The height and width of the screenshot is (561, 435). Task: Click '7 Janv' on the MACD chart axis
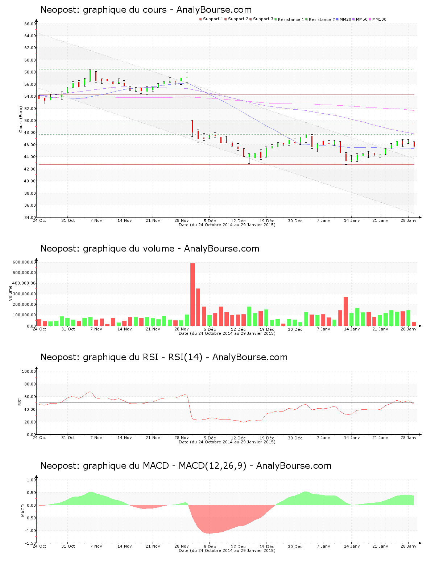(323, 546)
